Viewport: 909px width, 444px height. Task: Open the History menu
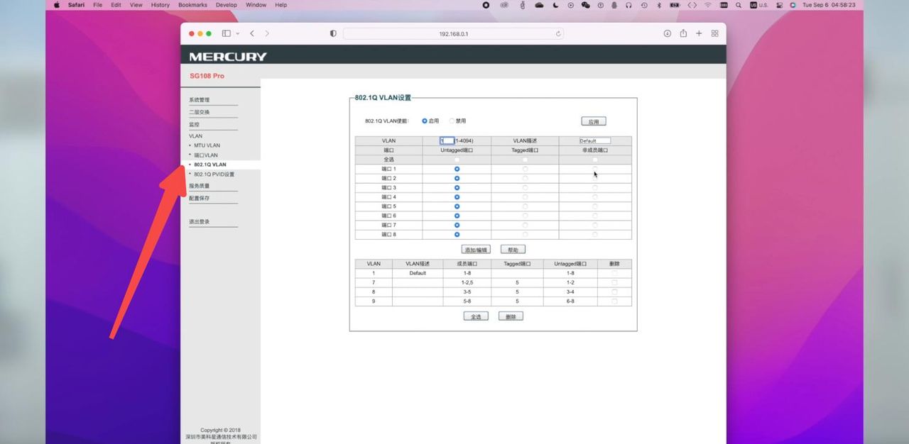coord(160,5)
